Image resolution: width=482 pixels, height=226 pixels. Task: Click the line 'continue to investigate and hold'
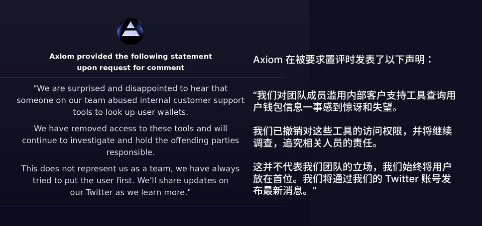click(x=130, y=141)
